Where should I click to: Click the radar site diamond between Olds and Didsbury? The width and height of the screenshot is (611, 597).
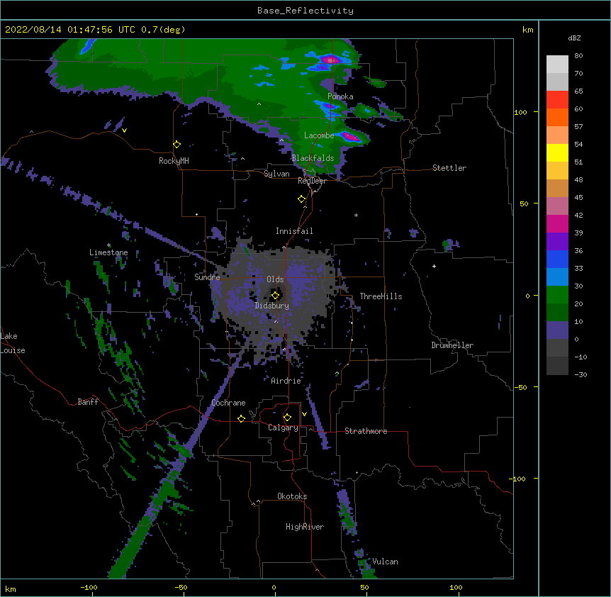coord(276,296)
